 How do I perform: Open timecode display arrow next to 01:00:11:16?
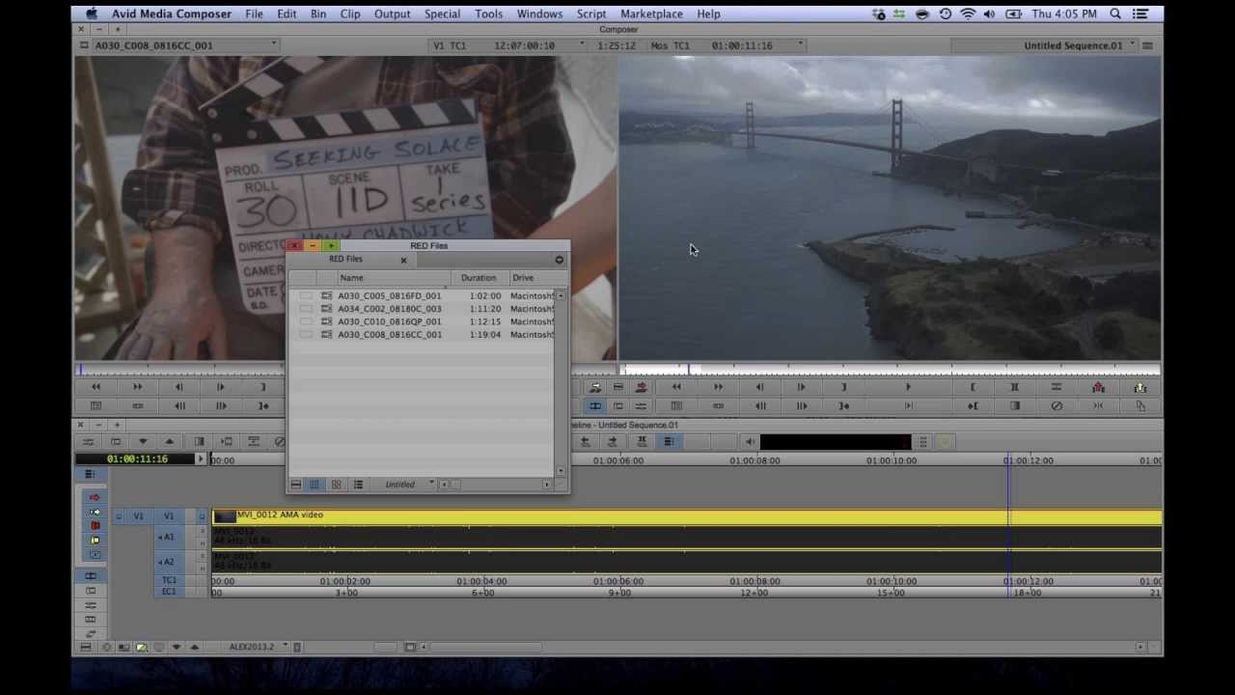tap(201, 459)
